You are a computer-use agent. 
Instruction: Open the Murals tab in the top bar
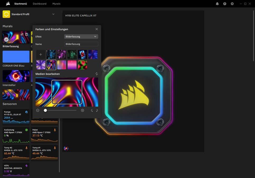(57, 4)
